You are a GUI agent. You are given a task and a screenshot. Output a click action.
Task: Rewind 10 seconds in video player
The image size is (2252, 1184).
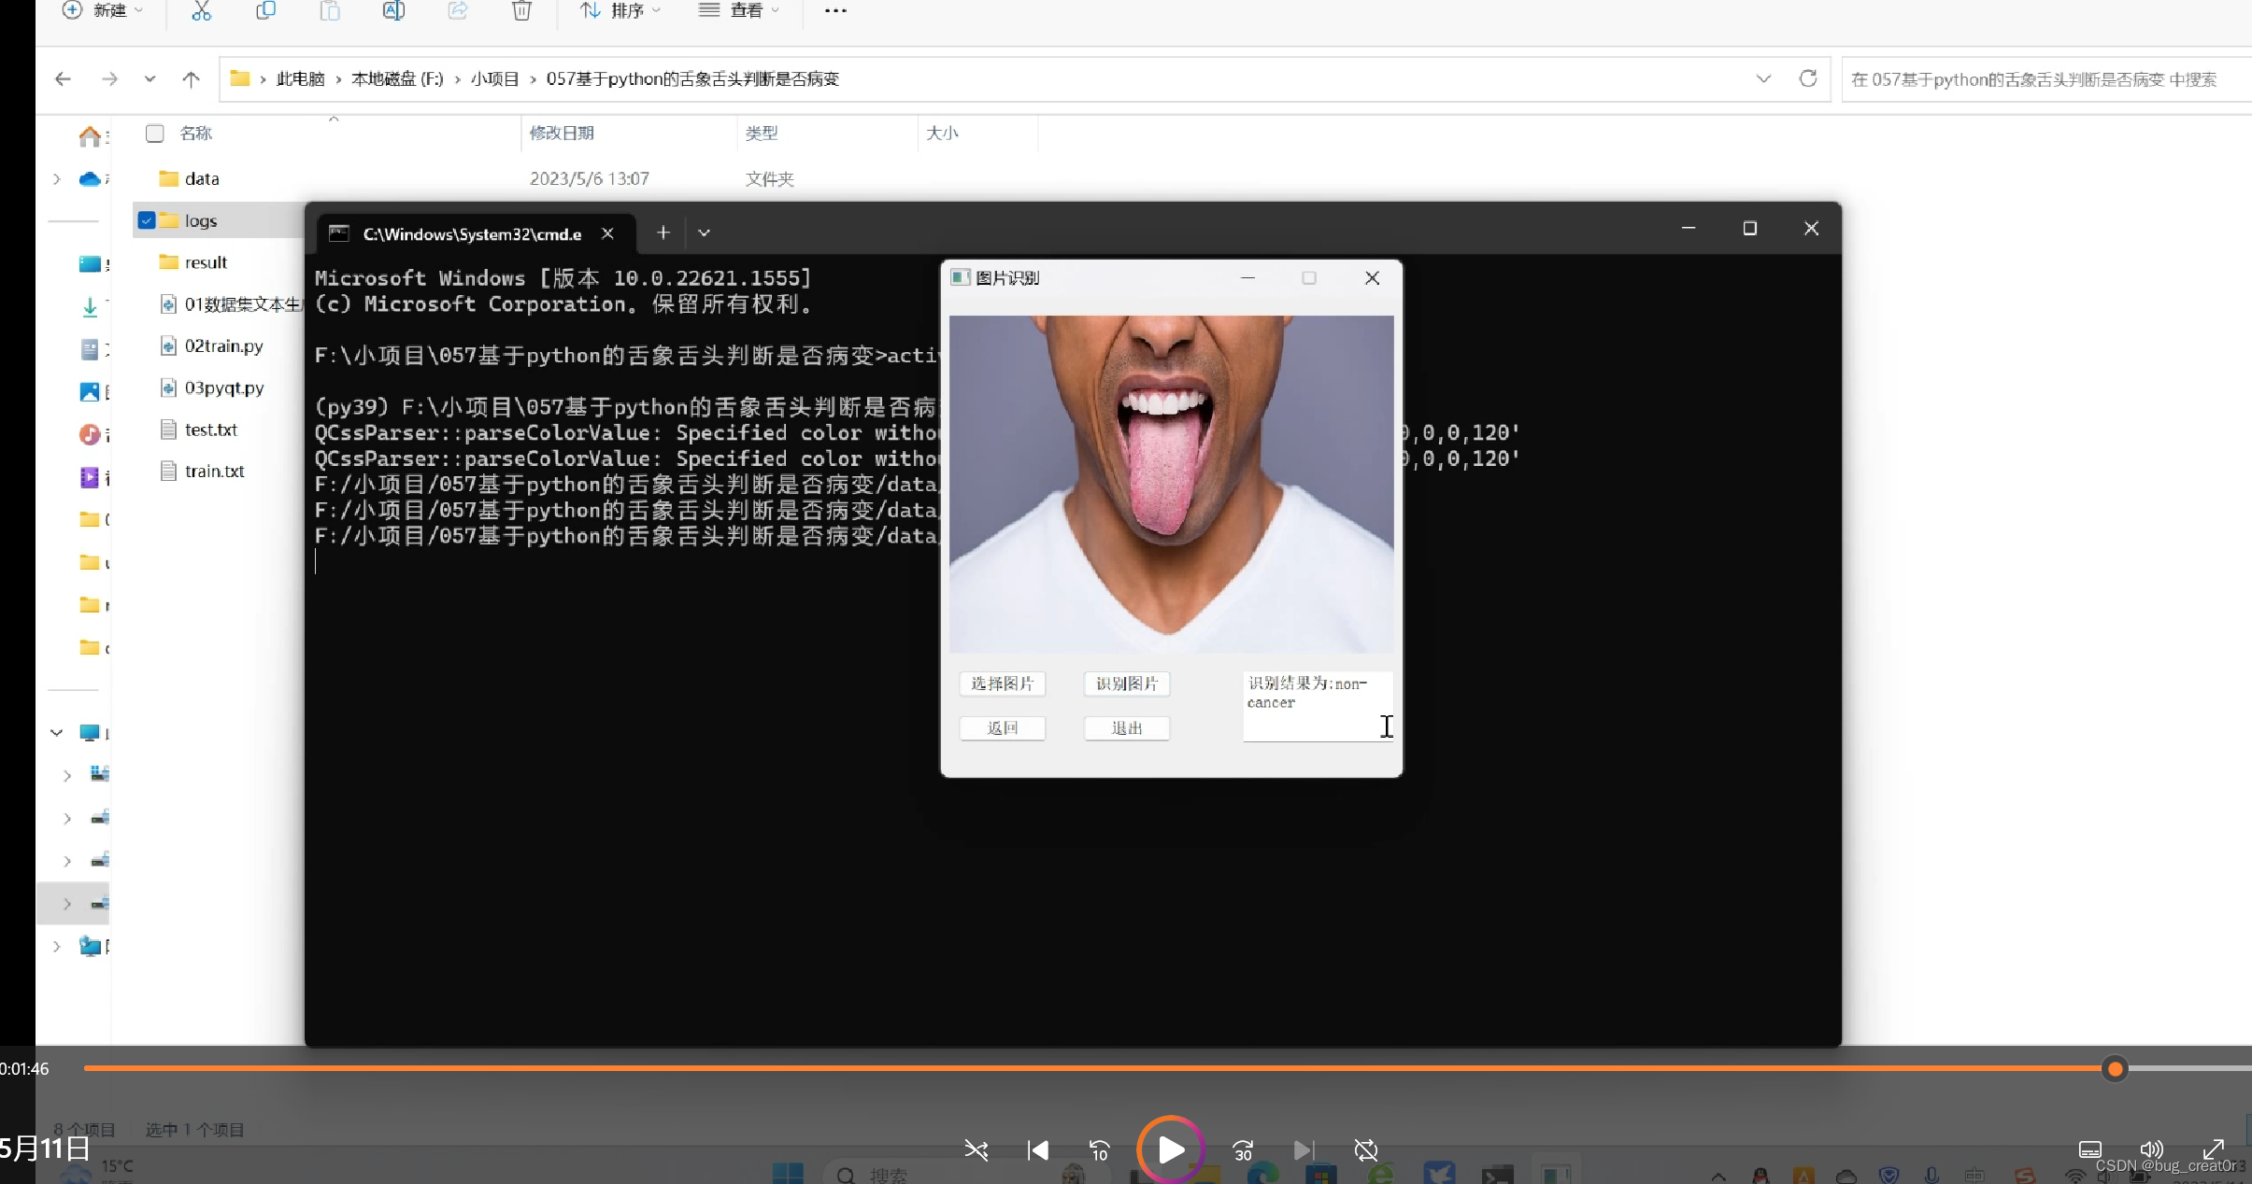1100,1149
